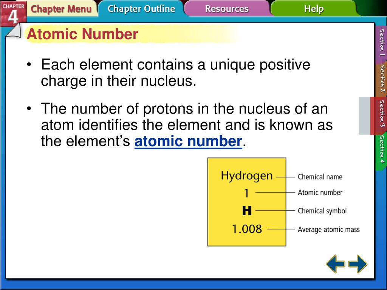387x290 pixels.
Task: Click the Atomic Number slide title
Action: coord(82,34)
